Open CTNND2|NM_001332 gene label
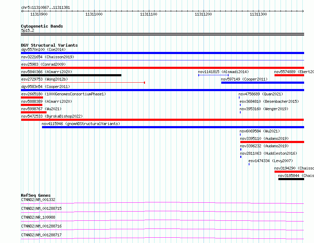This screenshot has height=243, width=314. point(38,200)
